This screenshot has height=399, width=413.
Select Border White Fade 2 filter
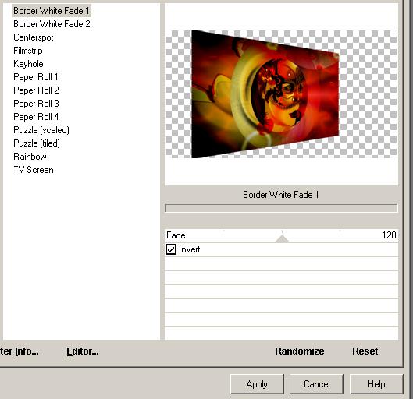[52, 24]
